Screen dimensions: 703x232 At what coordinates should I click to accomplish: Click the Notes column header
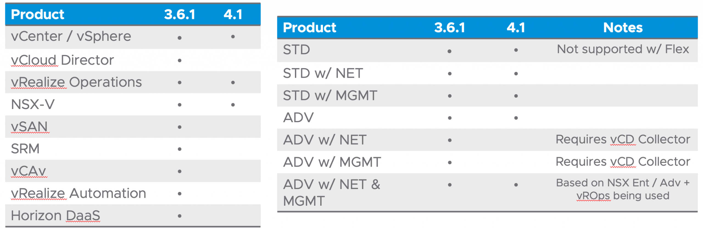[x=623, y=27]
